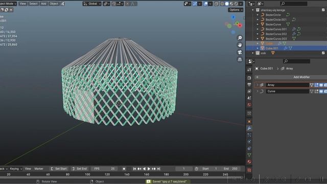Open the Select menu
The height and width of the screenshot is (184, 327).
(x=33, y=4)
